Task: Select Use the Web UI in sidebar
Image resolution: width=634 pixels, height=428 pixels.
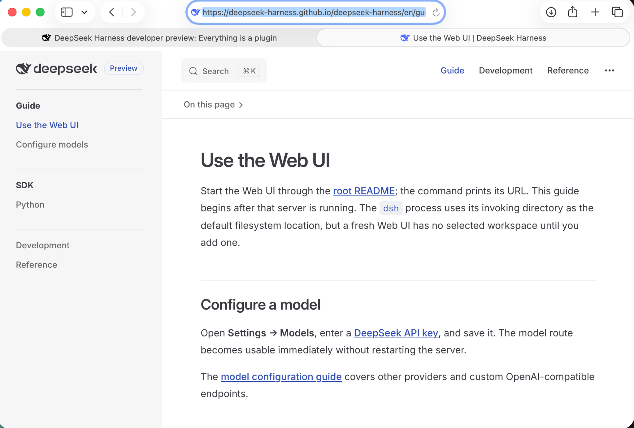Action: pyautogui.click(x=47, y=125)
